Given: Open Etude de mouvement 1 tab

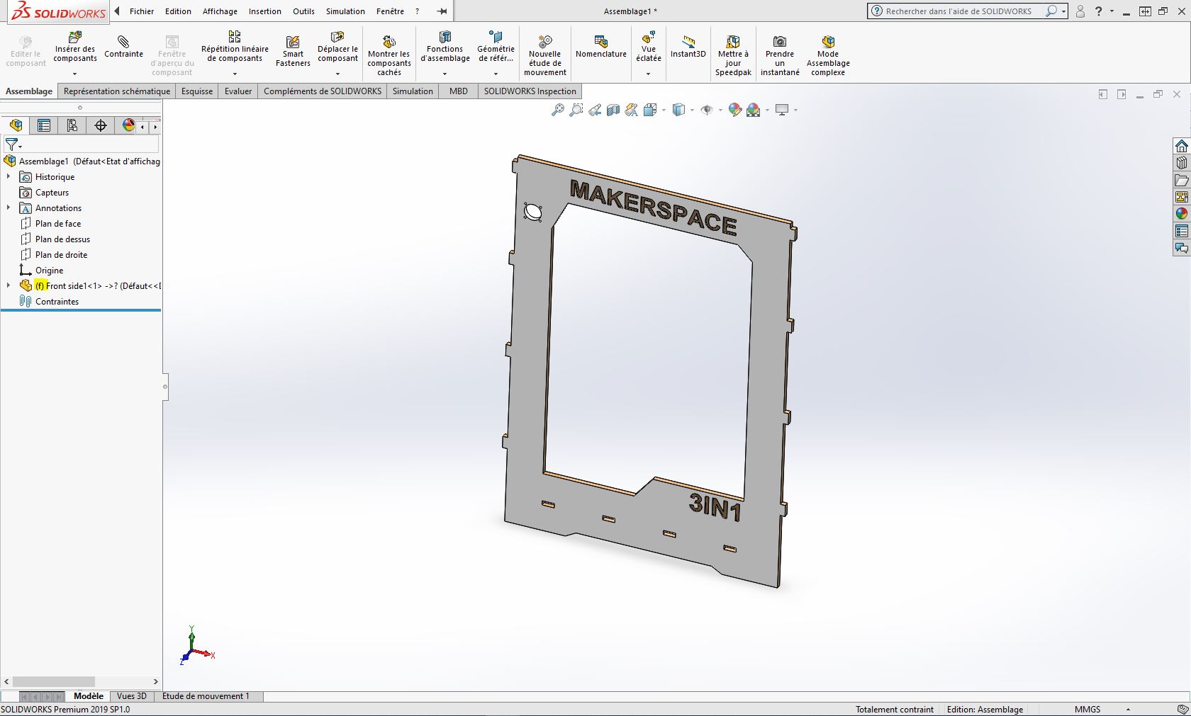Looking at the screenshot, I should pos(206,696).
